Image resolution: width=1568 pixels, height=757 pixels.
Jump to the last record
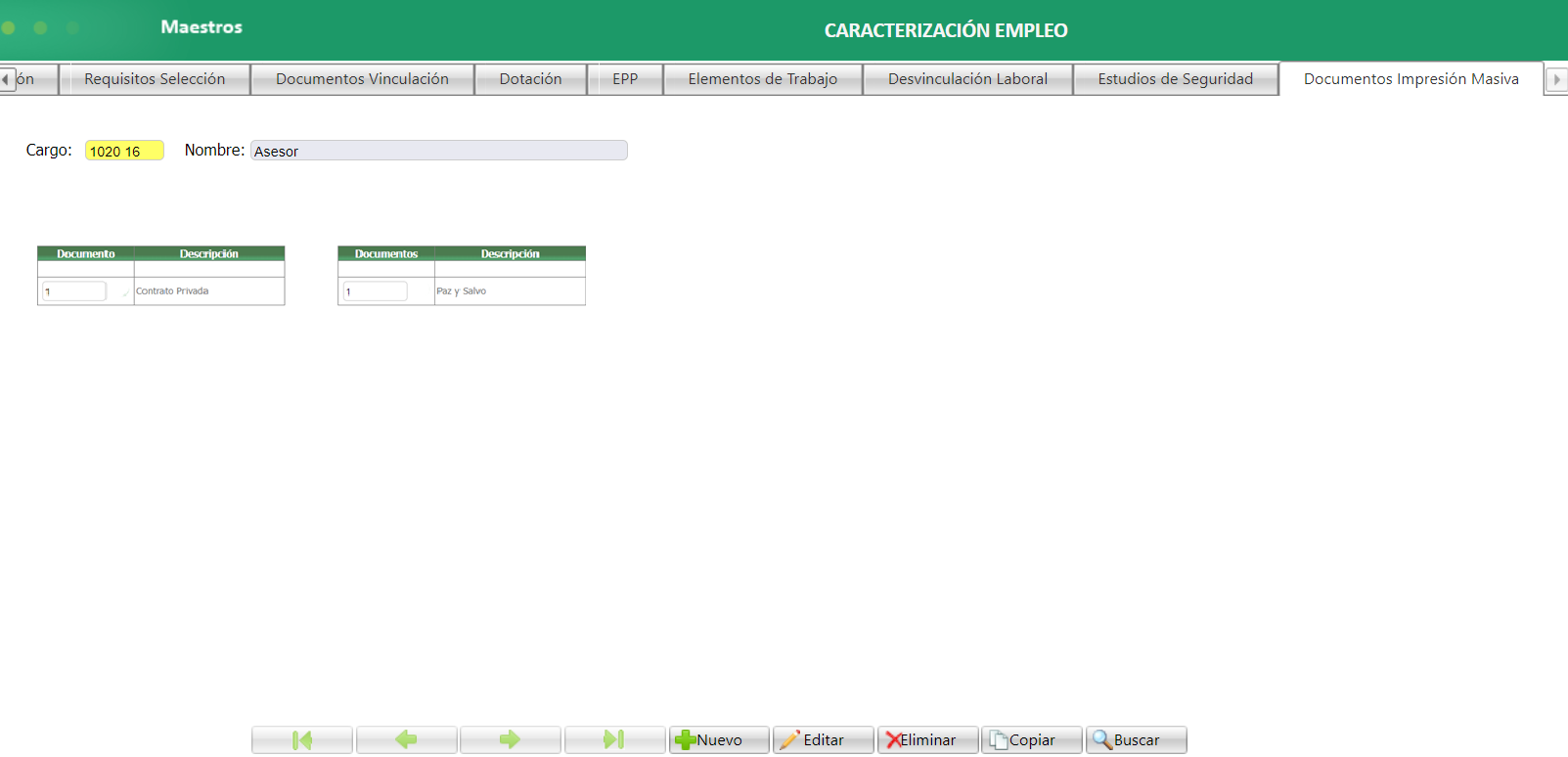(x=614, y=739)
